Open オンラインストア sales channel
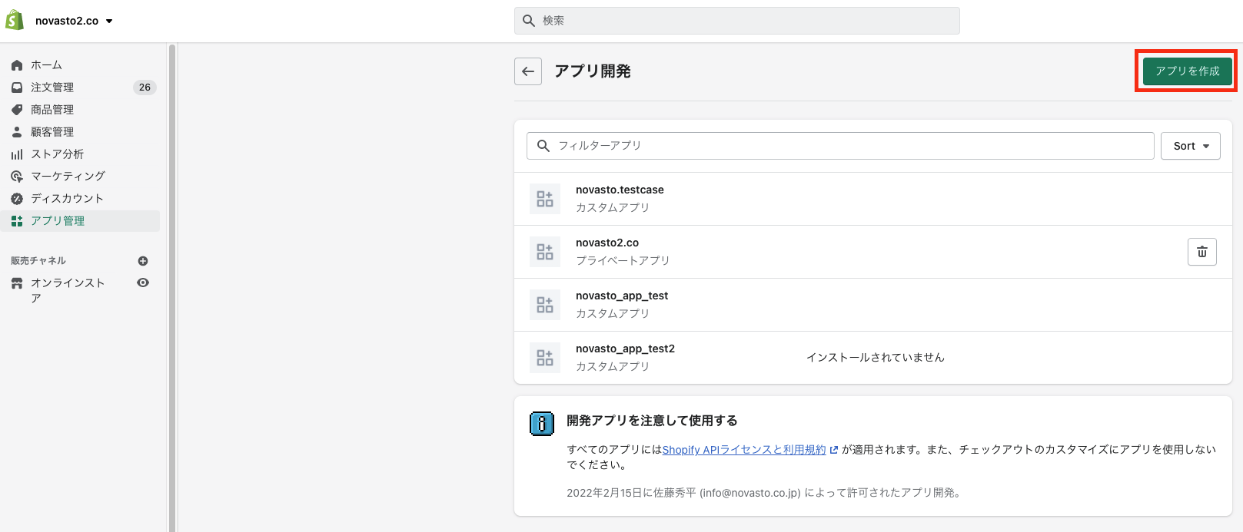Image resolution: width=1243 pixels, height=532 pixels. click(68, 290)
